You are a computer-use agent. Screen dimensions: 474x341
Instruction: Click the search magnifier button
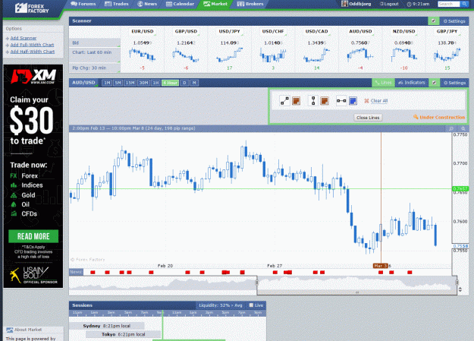point(464,4)
